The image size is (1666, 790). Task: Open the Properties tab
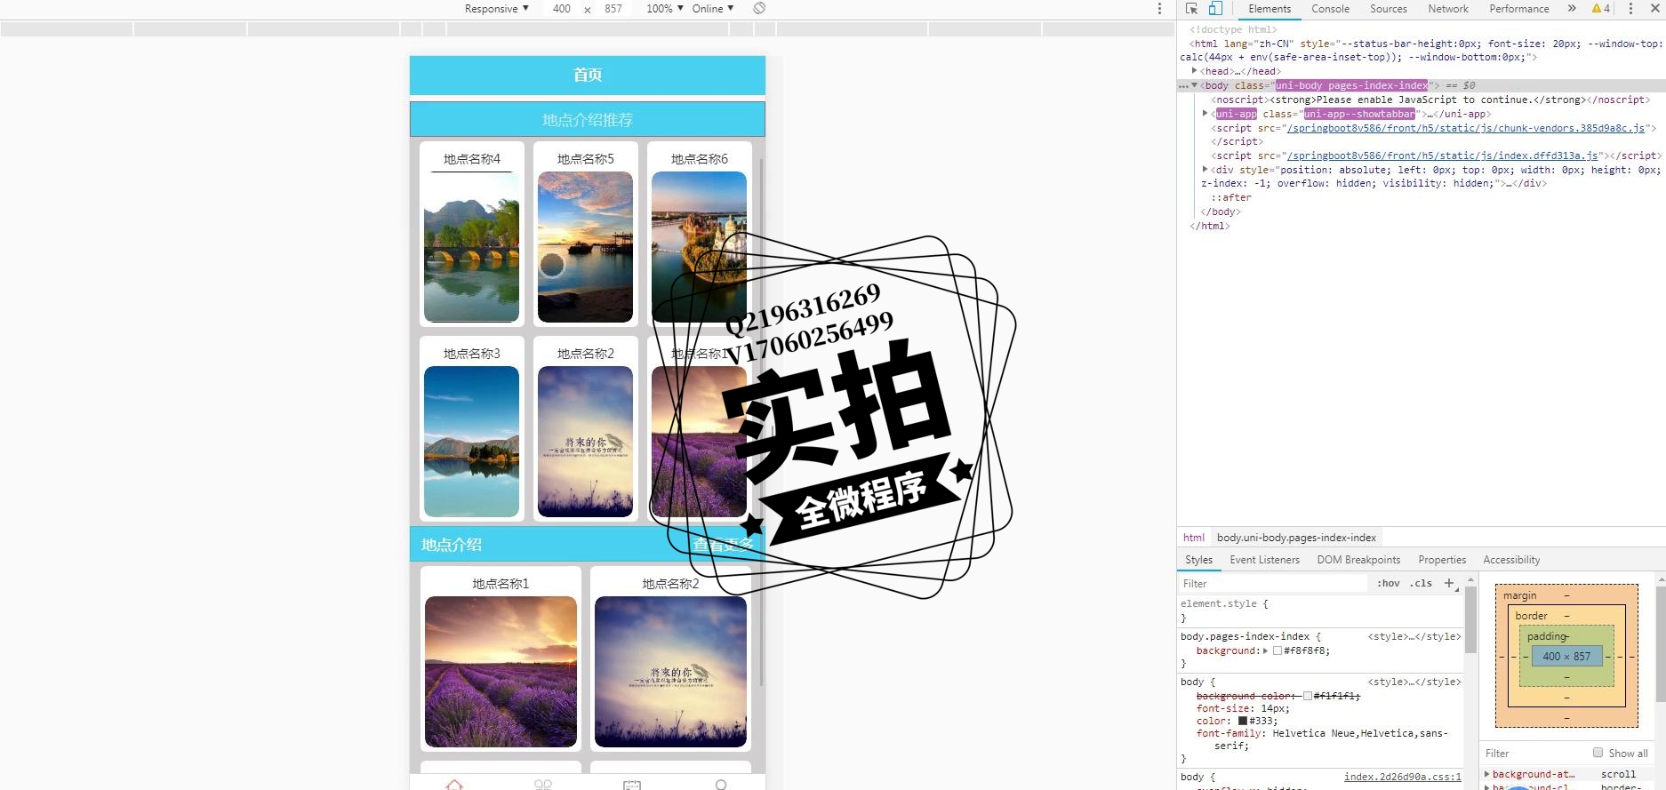[1442, 560]
